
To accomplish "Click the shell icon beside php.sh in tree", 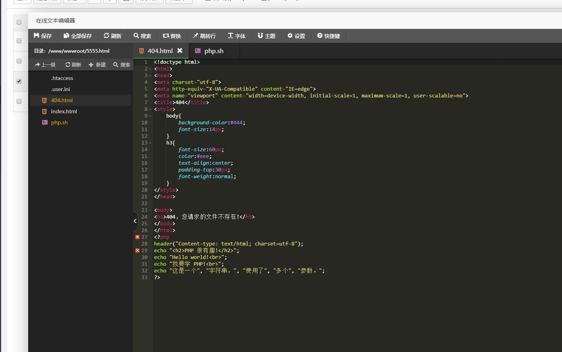I will click(x=44, y=122).
